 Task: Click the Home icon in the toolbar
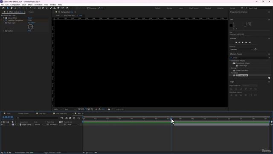coord(3,8)
